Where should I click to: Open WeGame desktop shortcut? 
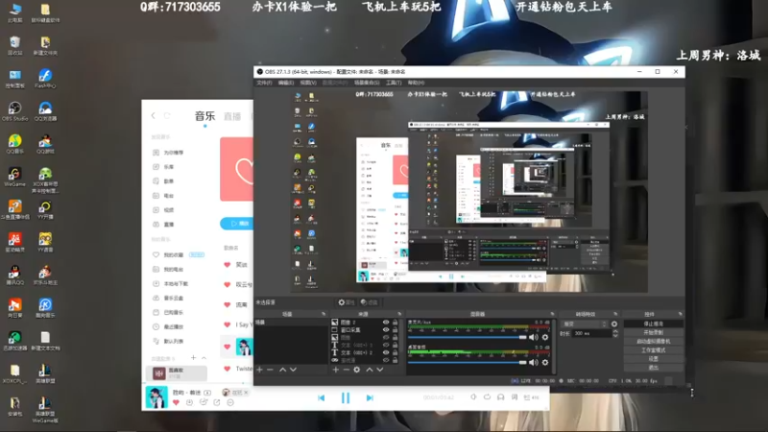[14, 177]
